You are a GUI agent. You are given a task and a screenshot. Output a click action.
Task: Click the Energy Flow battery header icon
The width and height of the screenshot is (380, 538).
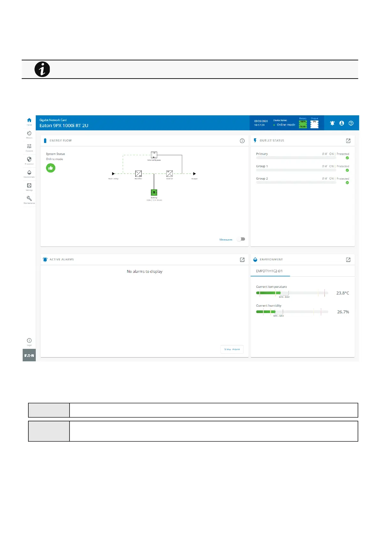45,141
